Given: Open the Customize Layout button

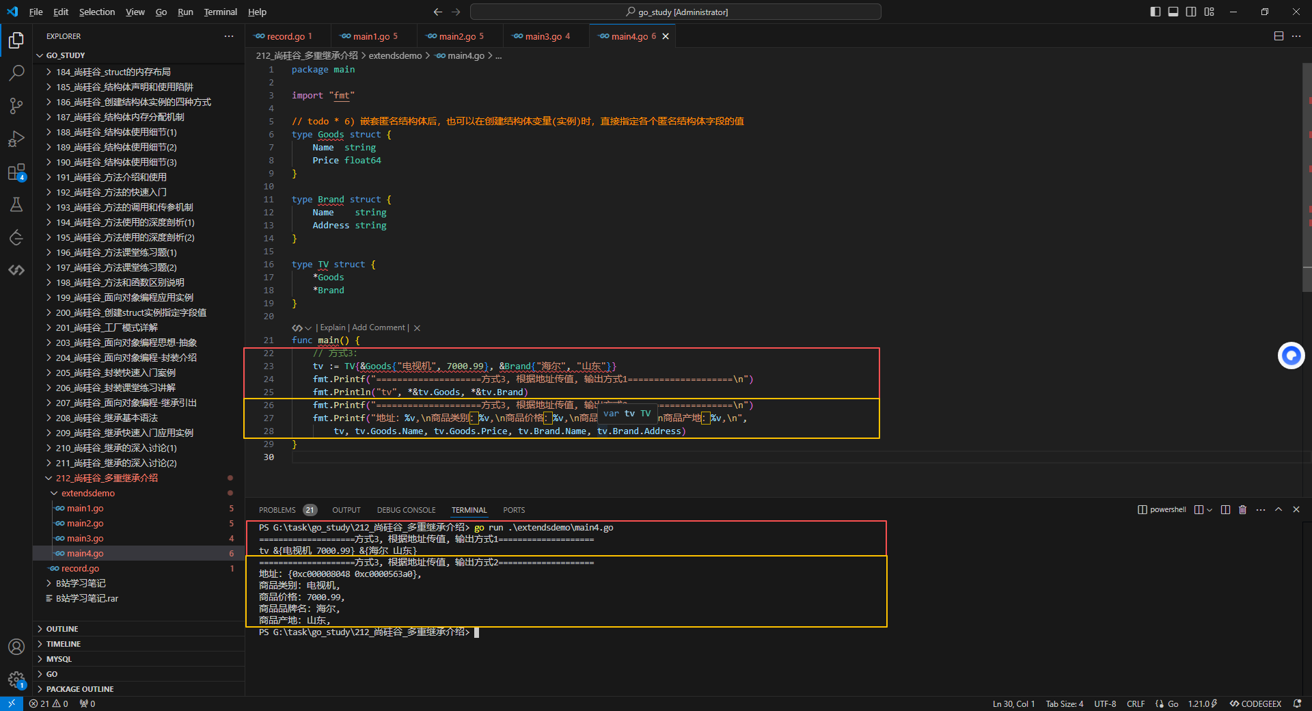Looking at the screenshot, I should (x=1209, y=12).
